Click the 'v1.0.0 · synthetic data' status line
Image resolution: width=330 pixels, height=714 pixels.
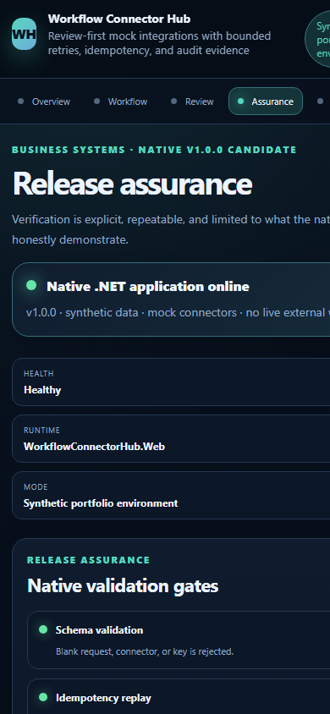(x=178, y=313)
